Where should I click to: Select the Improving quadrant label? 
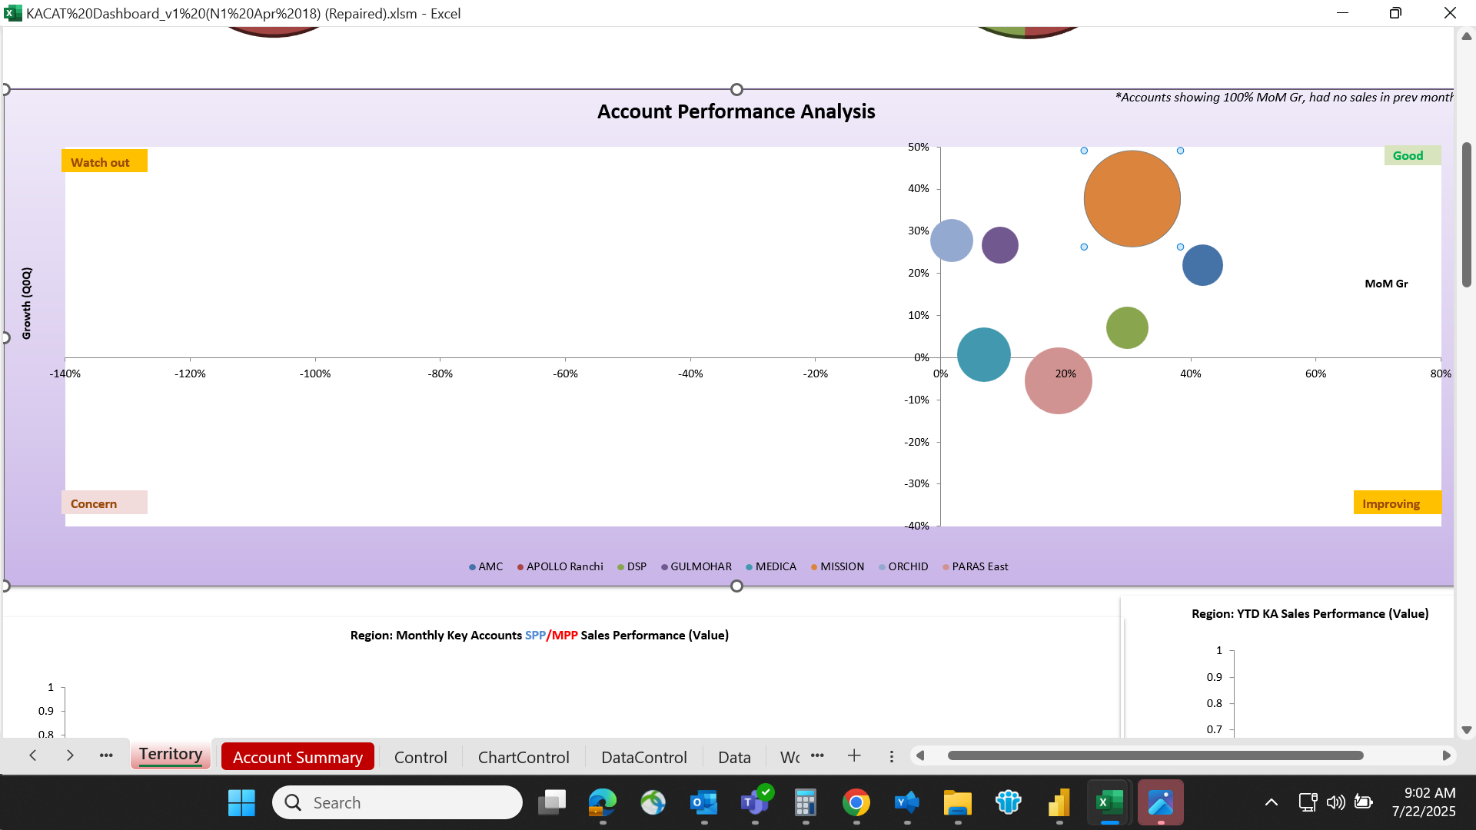[x=1398, y=503]
